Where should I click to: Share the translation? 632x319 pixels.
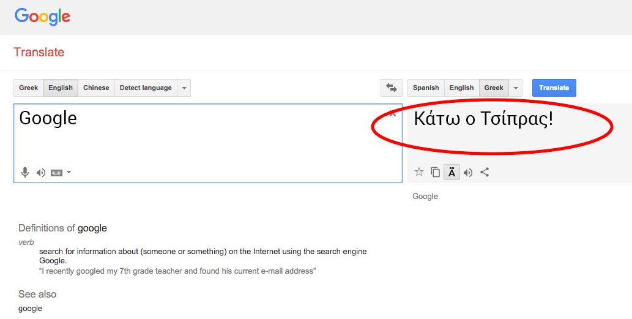point(485,172)
